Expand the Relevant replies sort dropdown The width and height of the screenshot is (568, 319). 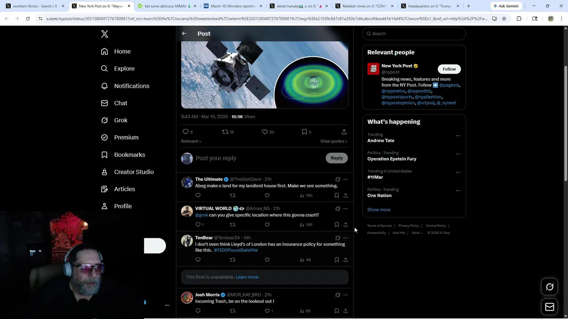point(191,141)
